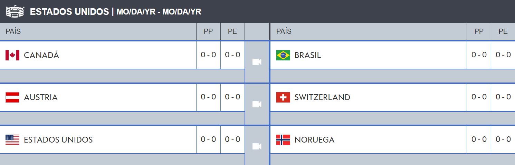Click Noruega's PE score cell

(x=503, y=139)
